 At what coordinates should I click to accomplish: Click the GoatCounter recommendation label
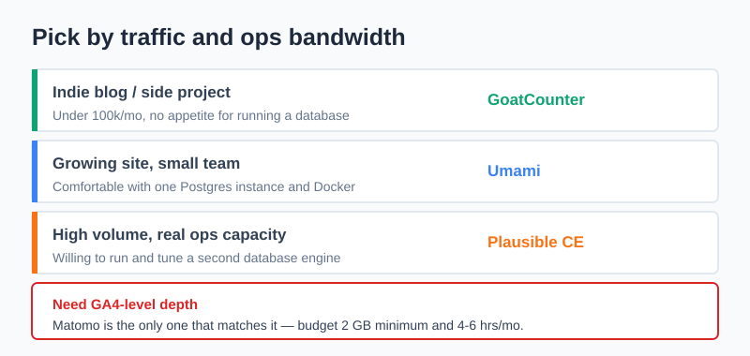[535, 100]
